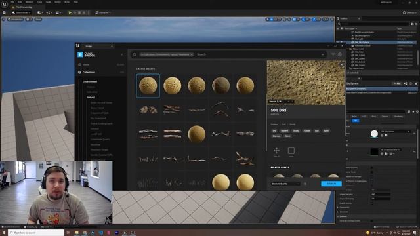
Task: Collapse the Playground folder in Outliner
Action: pyautogui.click(x=348, y=49)
